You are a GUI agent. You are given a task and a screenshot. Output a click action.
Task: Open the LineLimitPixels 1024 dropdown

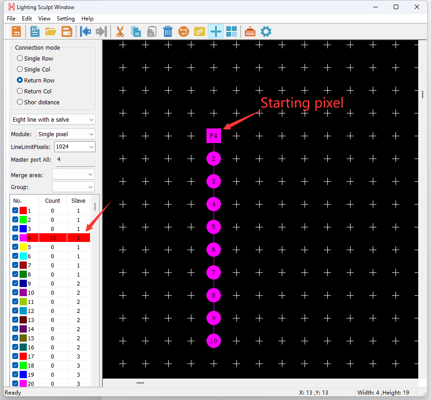pos(75,147)
